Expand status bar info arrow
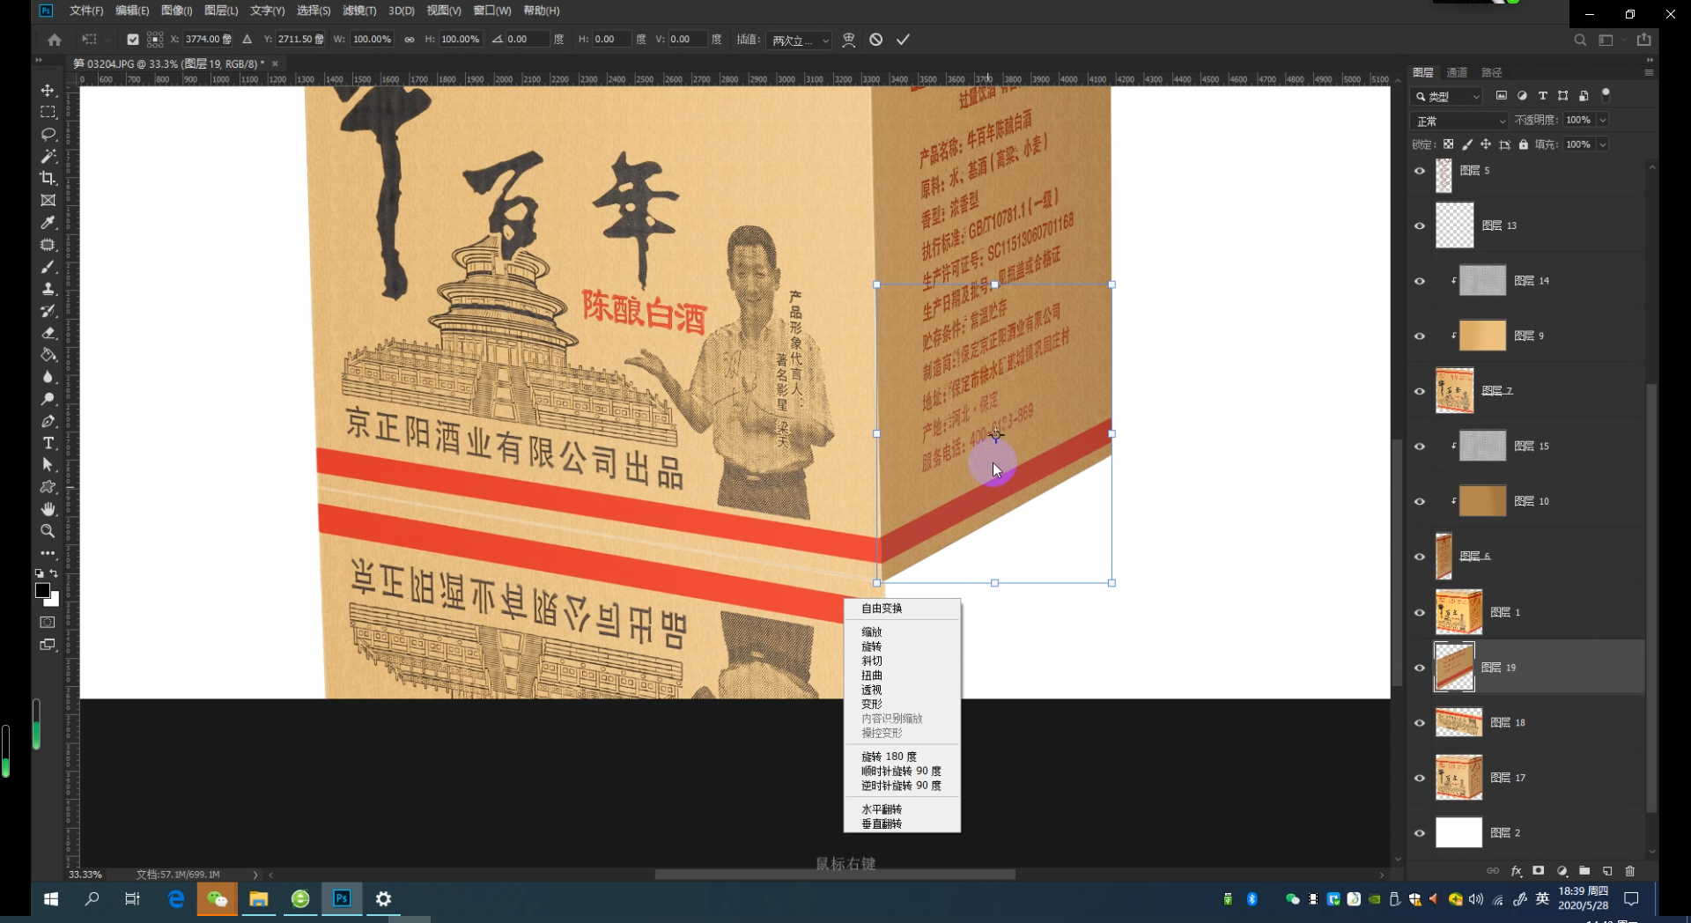This screenshot has height=923, width=1691. (x=255, y=875)
